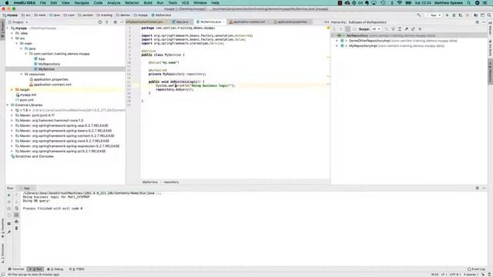Select MyRepositoryImpl in Hierarchy tree
Image resolution: width=493 pixels, height=277 pixels.
[363, 46]
